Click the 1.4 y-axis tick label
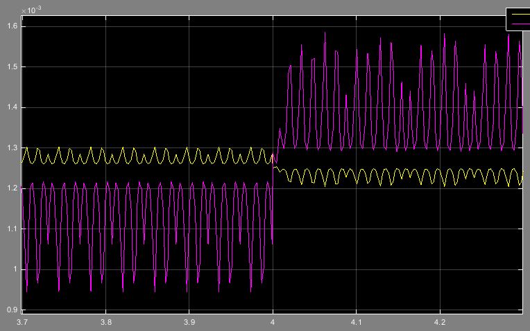The width and height of the screenshot is (530, 331). point(12,107)
